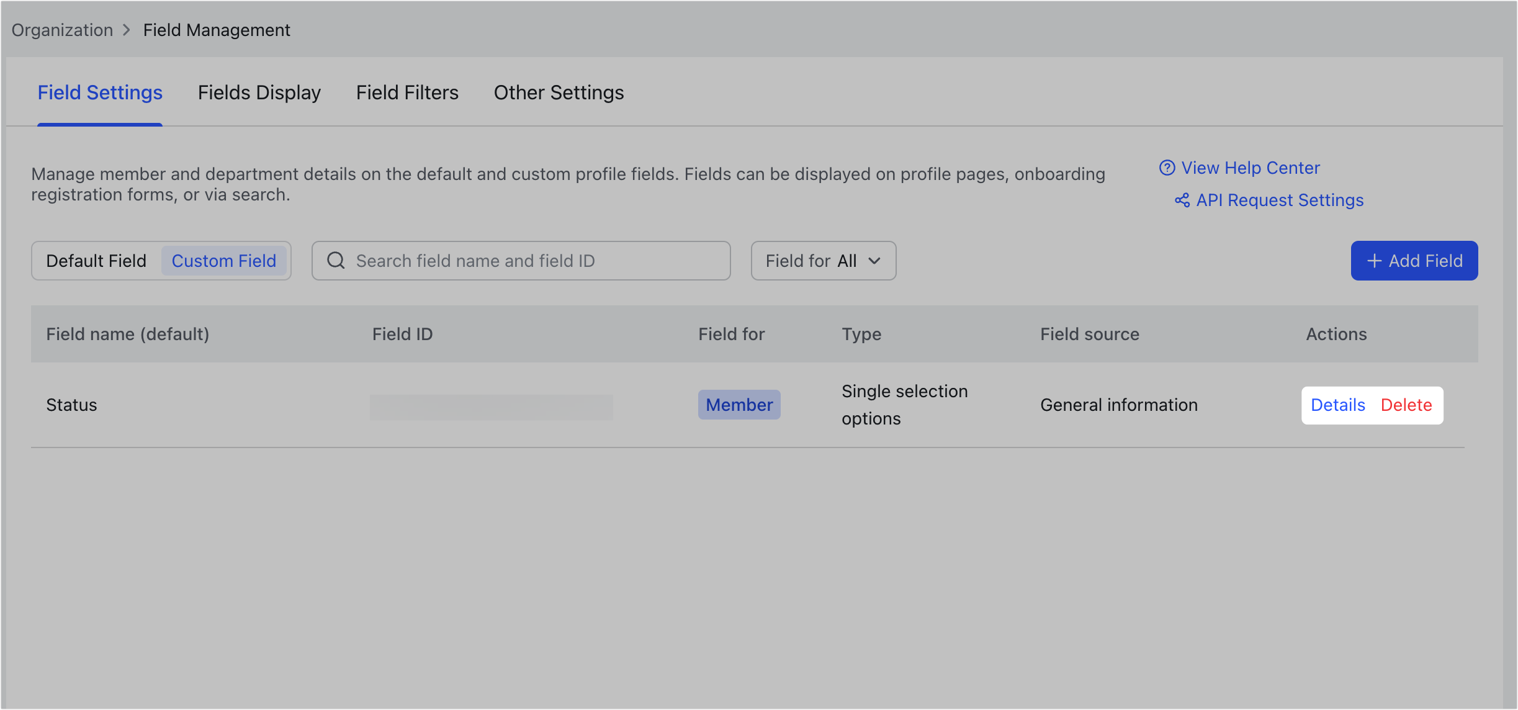View Details of the Status field
Screen dimensions: 1518x710
pos(1338,405)
